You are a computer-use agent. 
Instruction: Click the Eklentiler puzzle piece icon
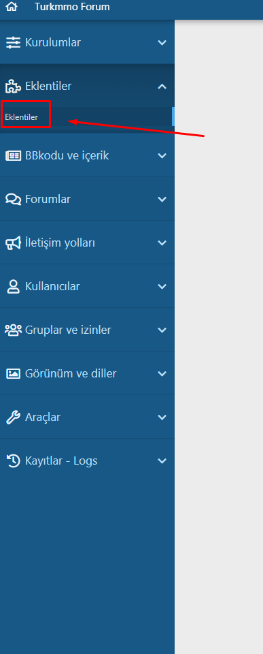13,87
